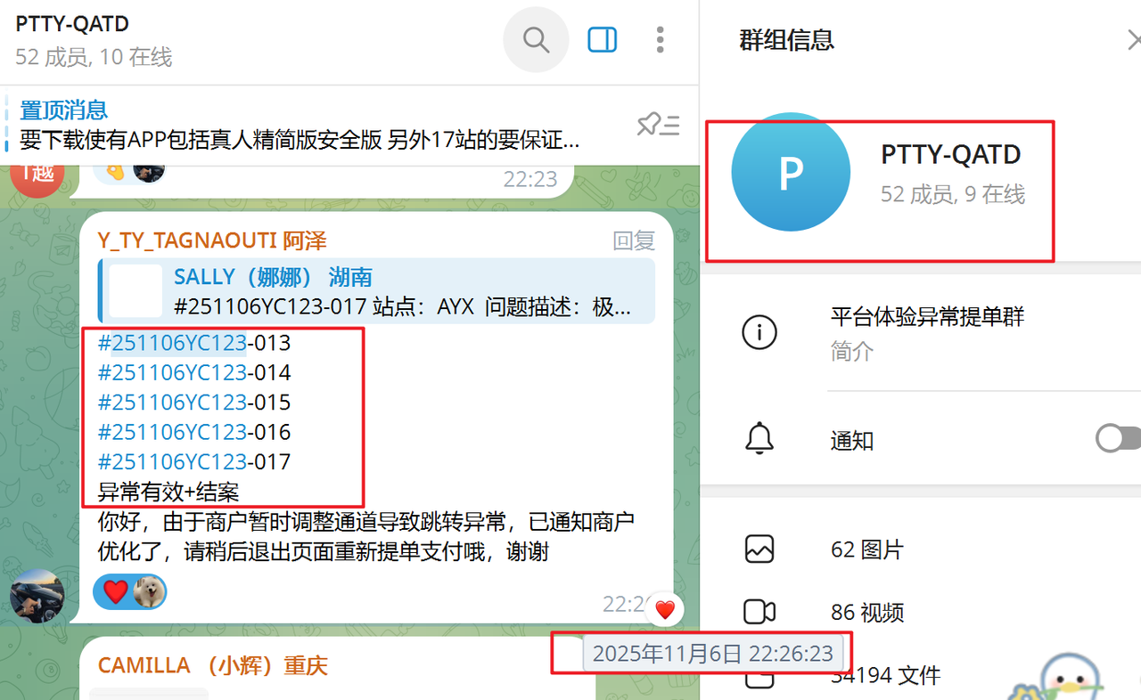Open the pinned messages list icon
Screen dimensions: 1141x700
point(659,126)
